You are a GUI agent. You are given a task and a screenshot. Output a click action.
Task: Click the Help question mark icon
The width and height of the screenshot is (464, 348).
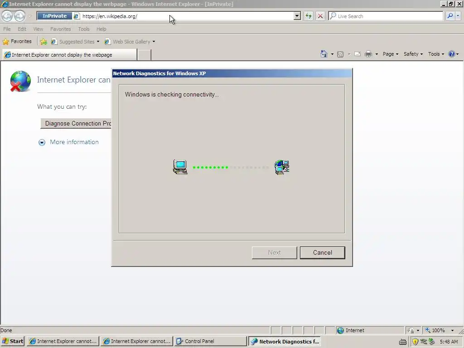click(x=452, y=54)
